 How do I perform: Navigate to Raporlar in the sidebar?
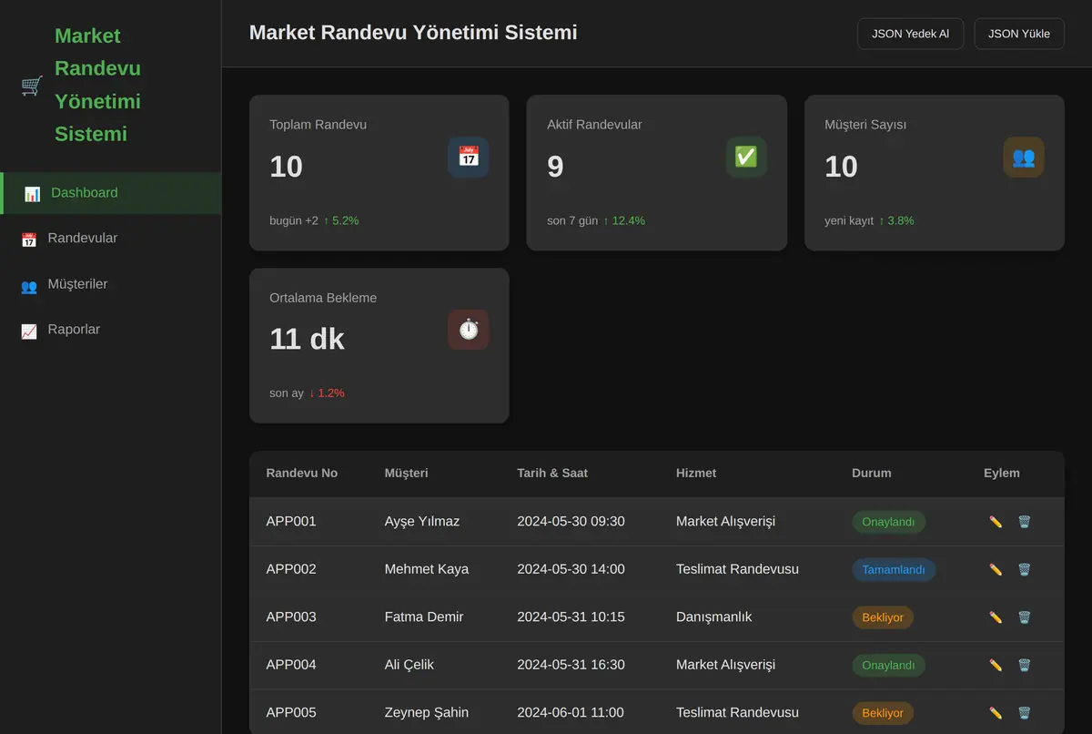[x=110, y=330]
